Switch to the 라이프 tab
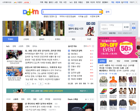Image resolution: width=140 pixels, height=111 pixels. point(42,39)
